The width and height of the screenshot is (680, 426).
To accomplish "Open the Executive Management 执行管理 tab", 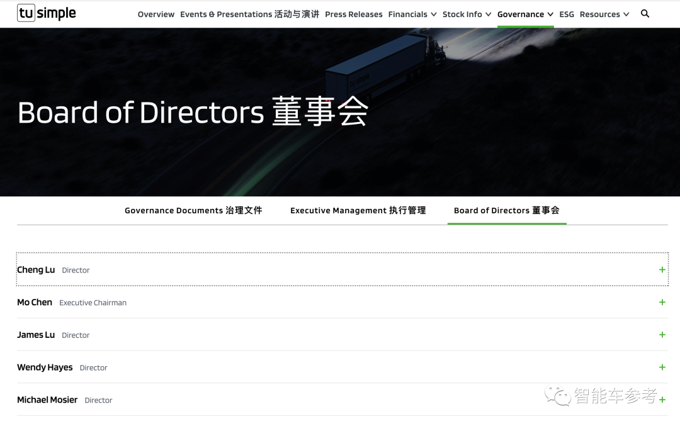I will coord(358,210).
